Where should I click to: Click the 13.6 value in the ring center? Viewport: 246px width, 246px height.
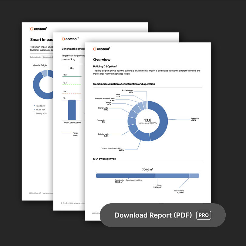tap(147, 120)
